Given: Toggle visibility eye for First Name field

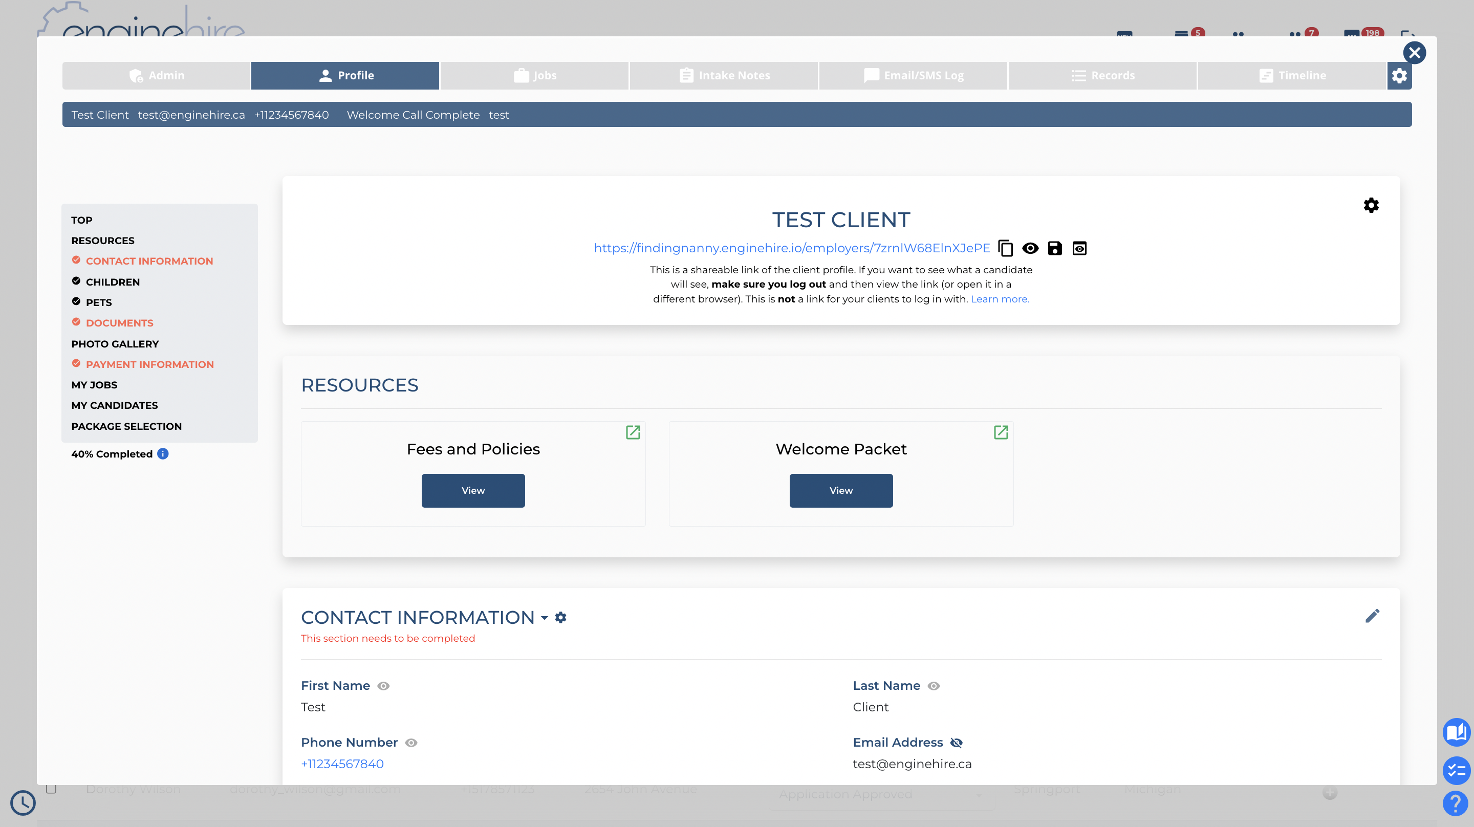Looking at the screenshot, I should coord(383,686).
